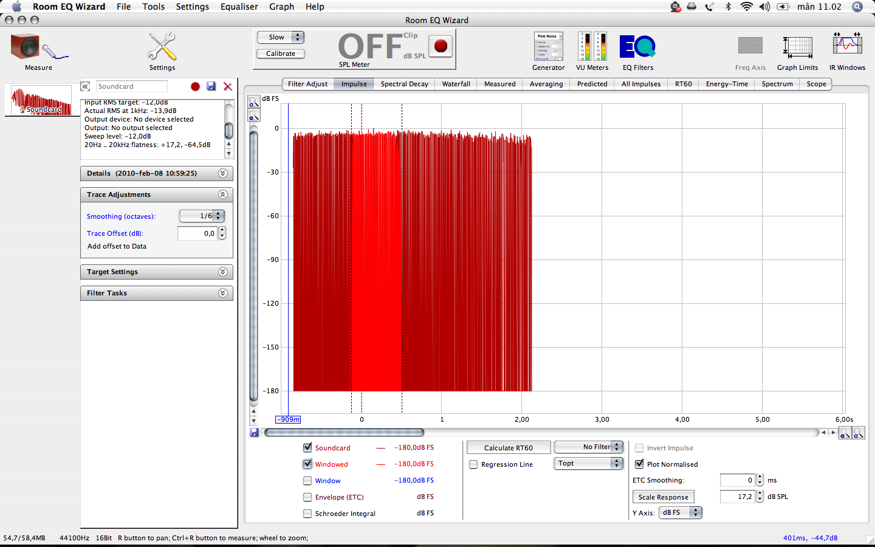The height and width of the screenshot is (547, 875).
Task: Open the IR Windows icon
Action: click(847, 44)
